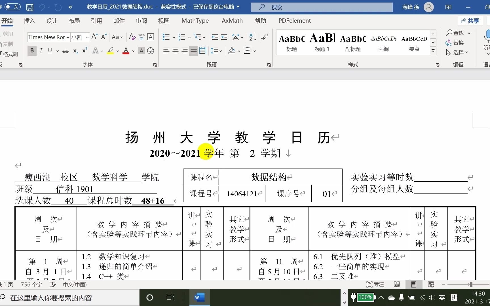
Task: Open the font name dropdown
Action: pos(68,37)
